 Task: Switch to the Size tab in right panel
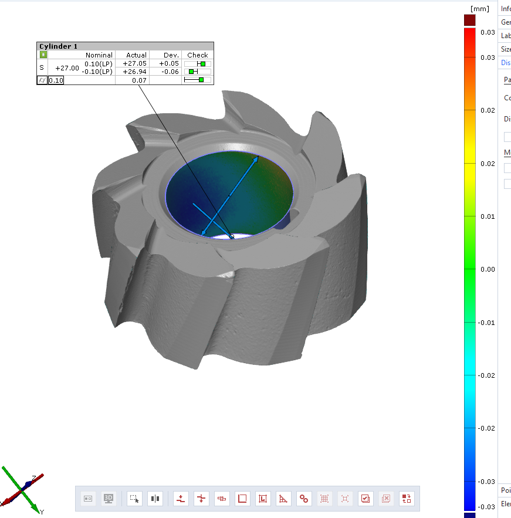(505, 49)
